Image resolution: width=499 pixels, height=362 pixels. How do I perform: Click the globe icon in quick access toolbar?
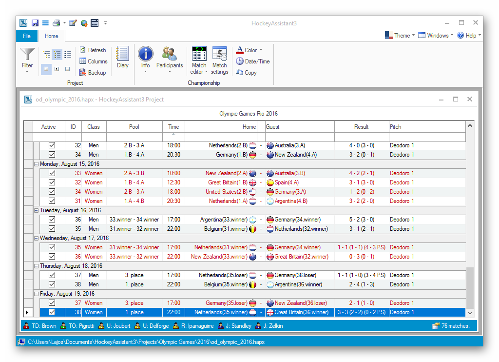coord(84,23)
